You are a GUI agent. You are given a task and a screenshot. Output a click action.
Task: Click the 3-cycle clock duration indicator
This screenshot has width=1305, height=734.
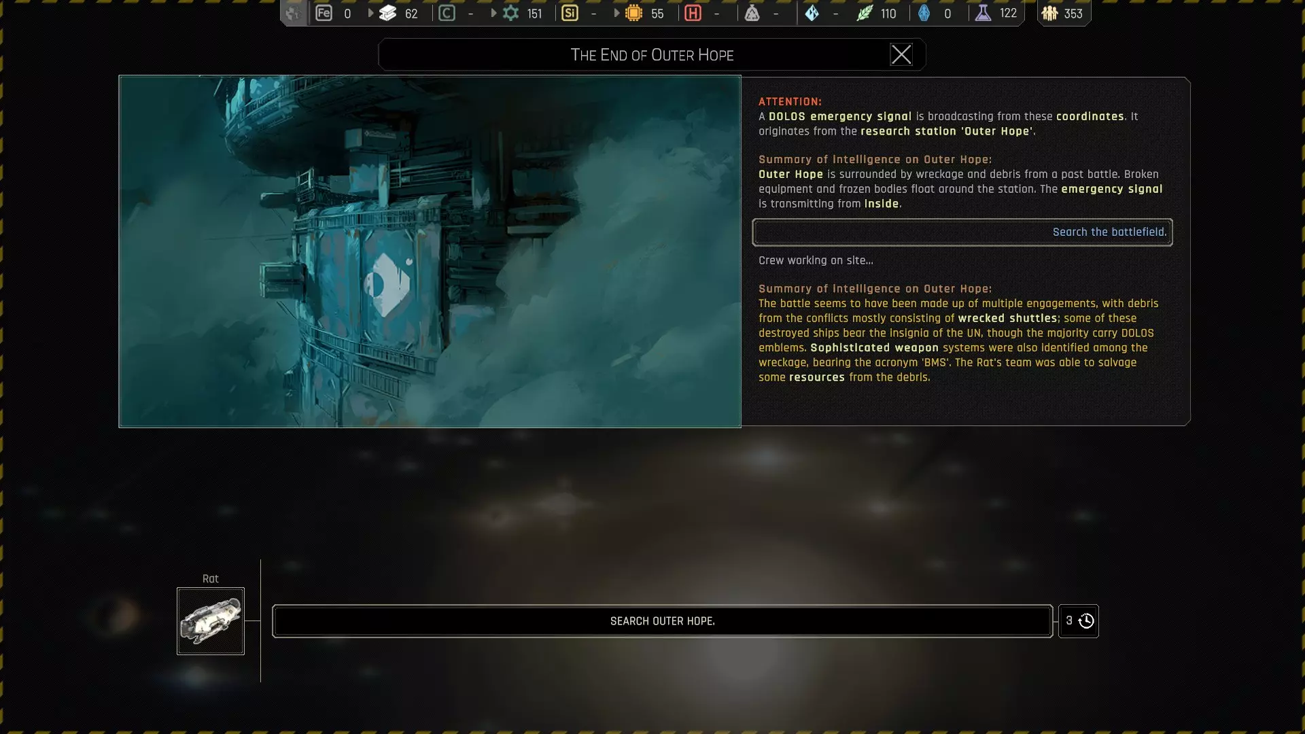1079,621
